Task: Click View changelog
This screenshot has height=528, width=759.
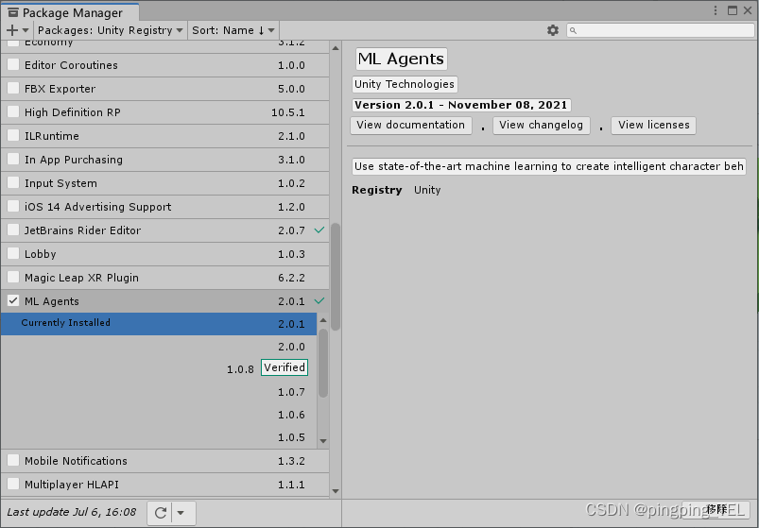Action: click(x=542, y=126)
